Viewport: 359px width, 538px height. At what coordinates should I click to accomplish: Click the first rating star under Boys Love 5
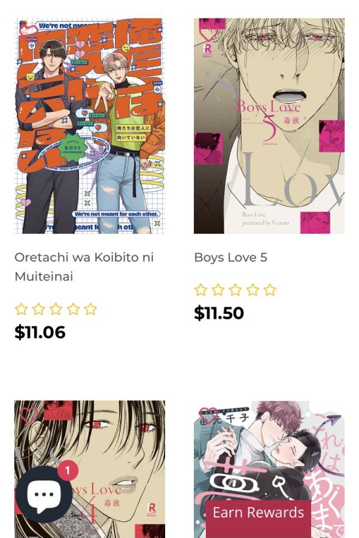coord(200,290)
